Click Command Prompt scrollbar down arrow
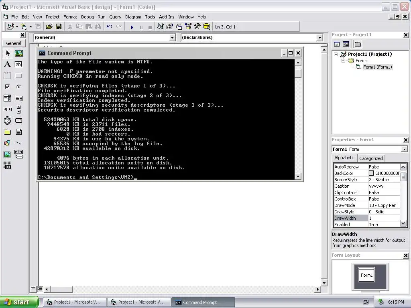 pos(298,176)
